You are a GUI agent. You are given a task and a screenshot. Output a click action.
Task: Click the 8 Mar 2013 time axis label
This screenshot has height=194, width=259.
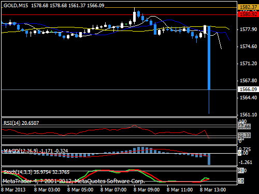pos(13,190)
